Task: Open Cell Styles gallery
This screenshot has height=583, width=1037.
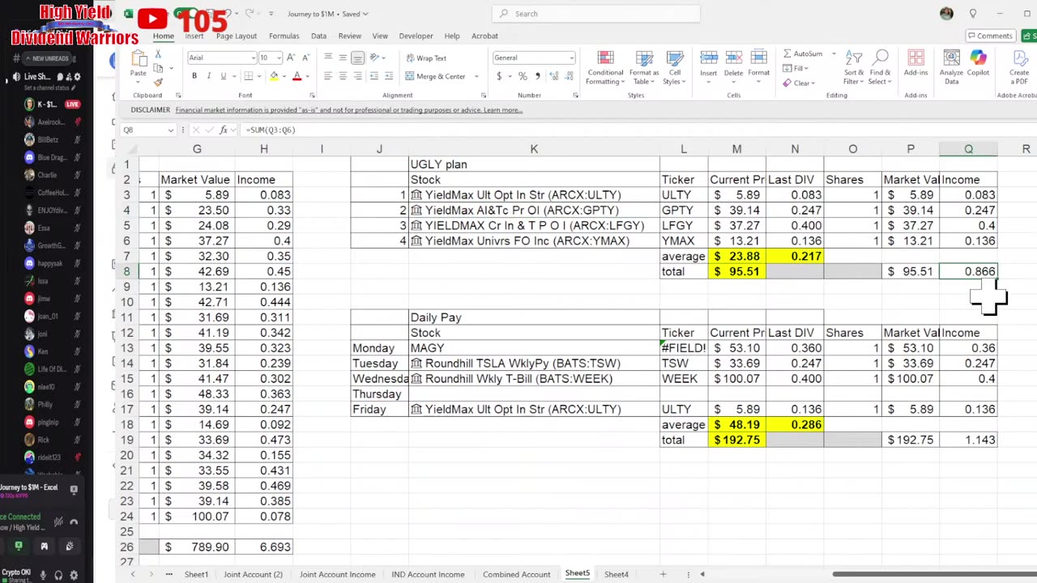Action: tap(674, 67)
